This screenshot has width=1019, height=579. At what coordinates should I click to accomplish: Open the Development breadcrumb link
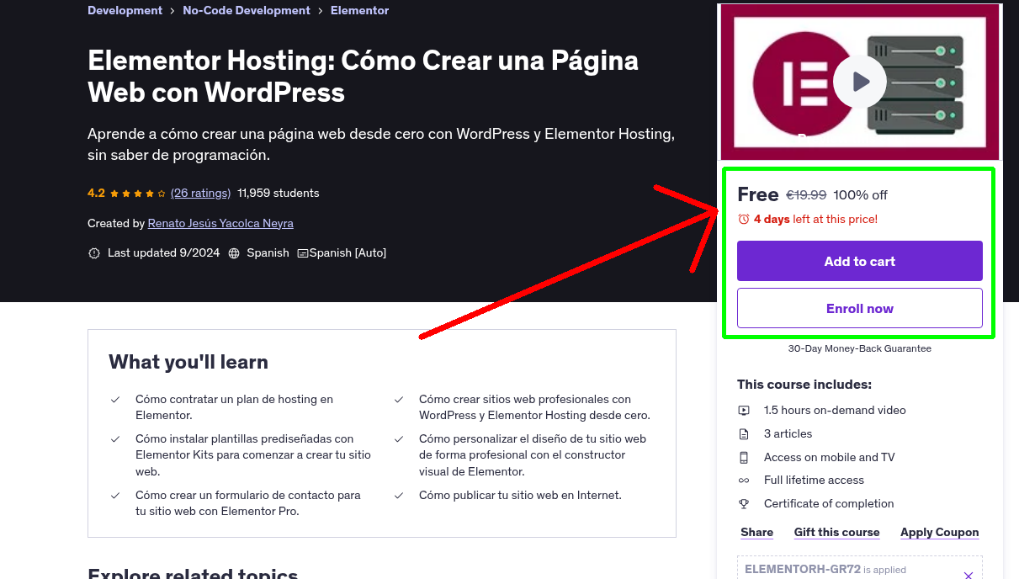125,10
